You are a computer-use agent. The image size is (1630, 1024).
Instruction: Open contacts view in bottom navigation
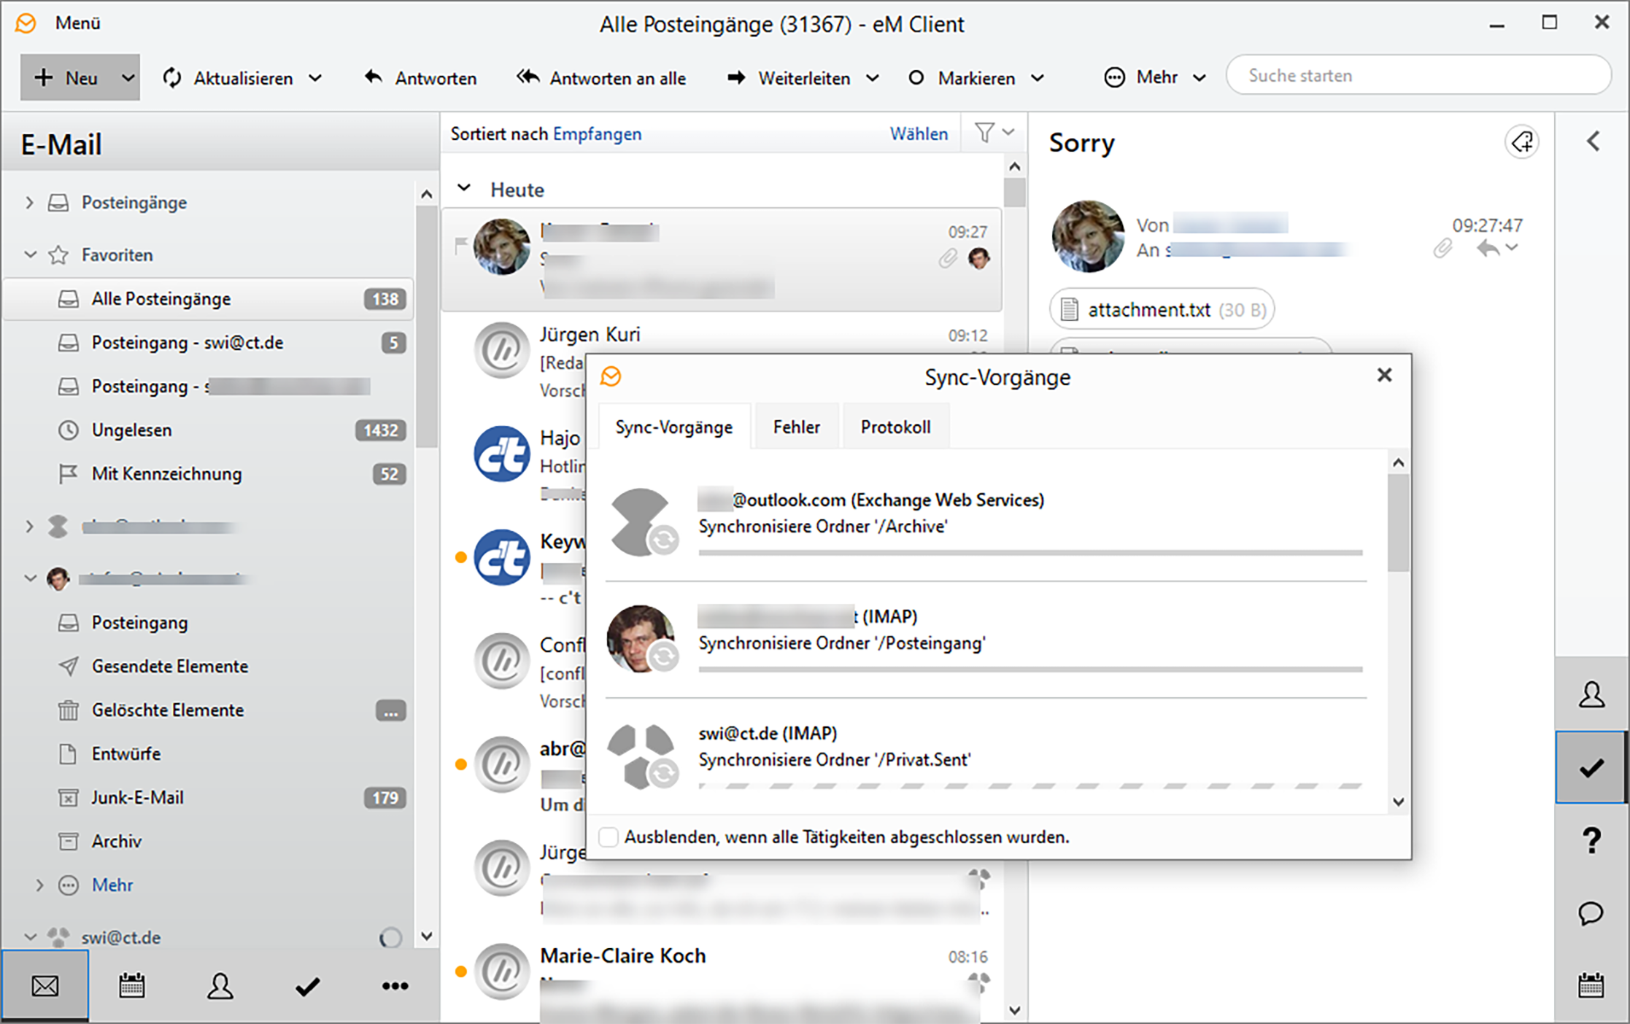pyautogui.click(x=220, y=986)
